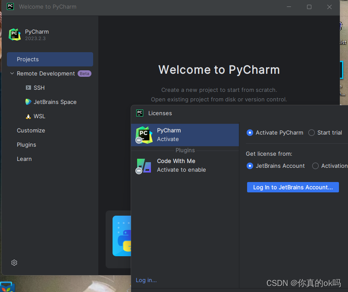Image resolution: width=348 pixels, height=292 pixels.
Task: Click the Log in link at dialog bottom
Action: coord(146,280)
